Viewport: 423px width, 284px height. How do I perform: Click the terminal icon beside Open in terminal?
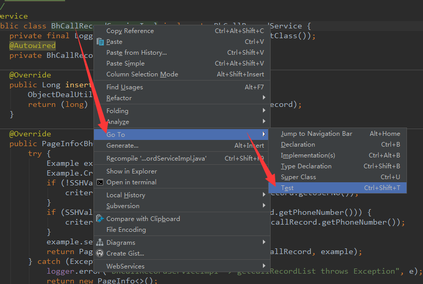pos(100,182)
